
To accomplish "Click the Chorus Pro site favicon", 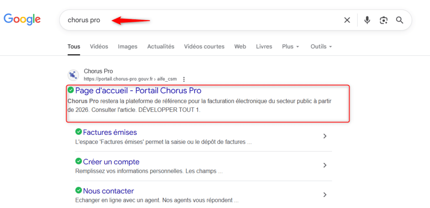I will [73, 75].
